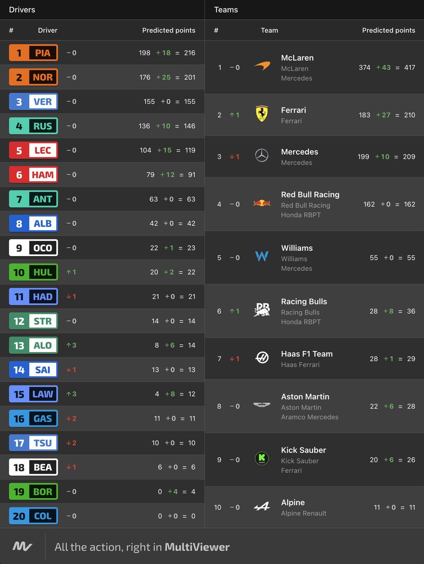Click the Drivers panel title

(x=22, y=9)
